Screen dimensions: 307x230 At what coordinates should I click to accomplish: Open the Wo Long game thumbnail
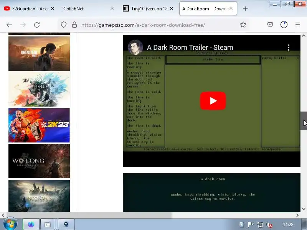tap(39, 161)
